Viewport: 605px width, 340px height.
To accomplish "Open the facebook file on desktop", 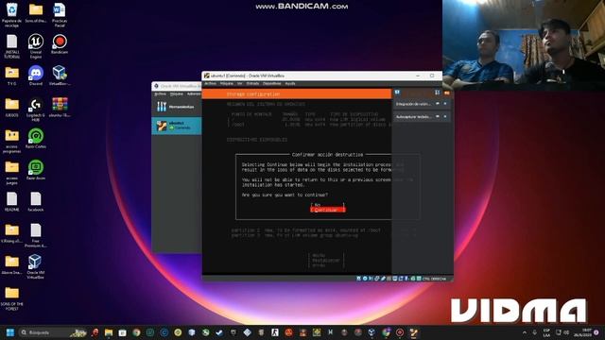I will pos(36,201).
